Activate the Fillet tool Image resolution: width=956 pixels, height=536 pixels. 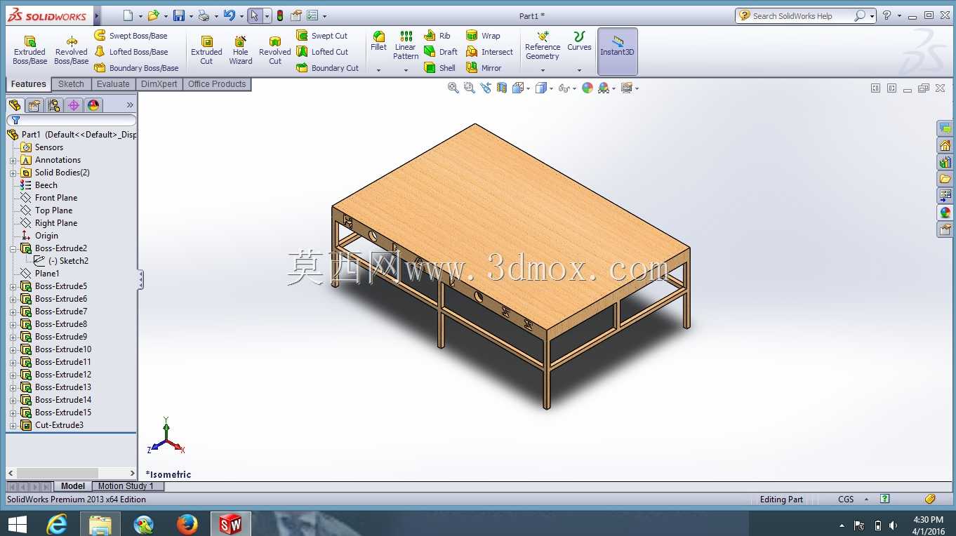(378, 41)
